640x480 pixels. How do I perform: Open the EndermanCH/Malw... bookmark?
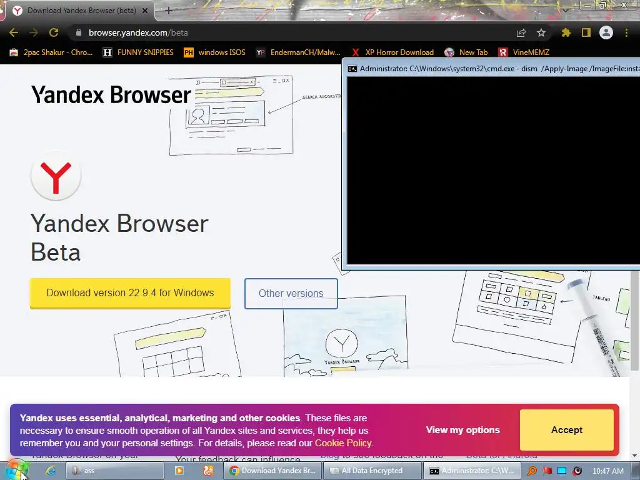(298, 52)
